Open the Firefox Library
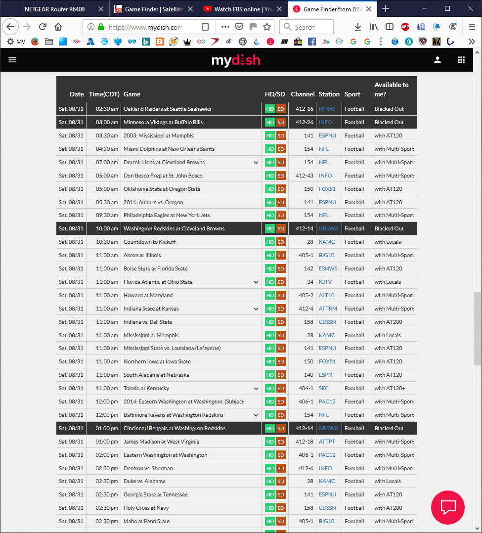The width and height of the screenshot is (482, 533). coord(374,27)
